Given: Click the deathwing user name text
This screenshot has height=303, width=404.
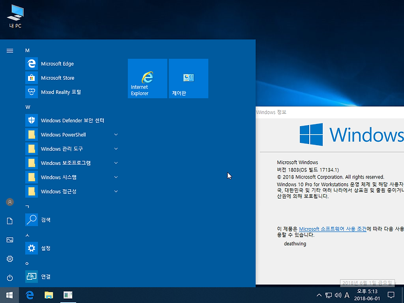Looking at the screenshot, I should click(x=295, y=244).
